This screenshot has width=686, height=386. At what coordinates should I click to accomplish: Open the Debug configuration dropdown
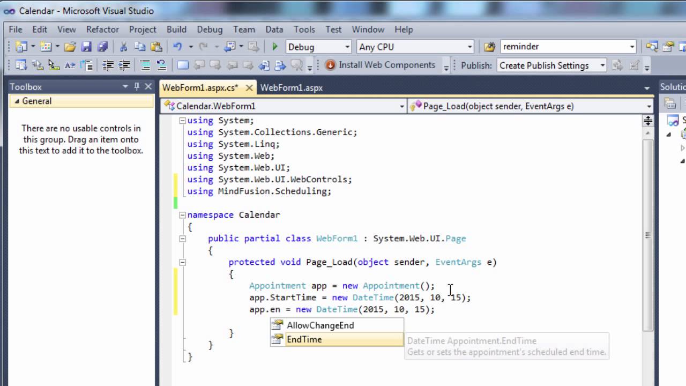point(347,47)
